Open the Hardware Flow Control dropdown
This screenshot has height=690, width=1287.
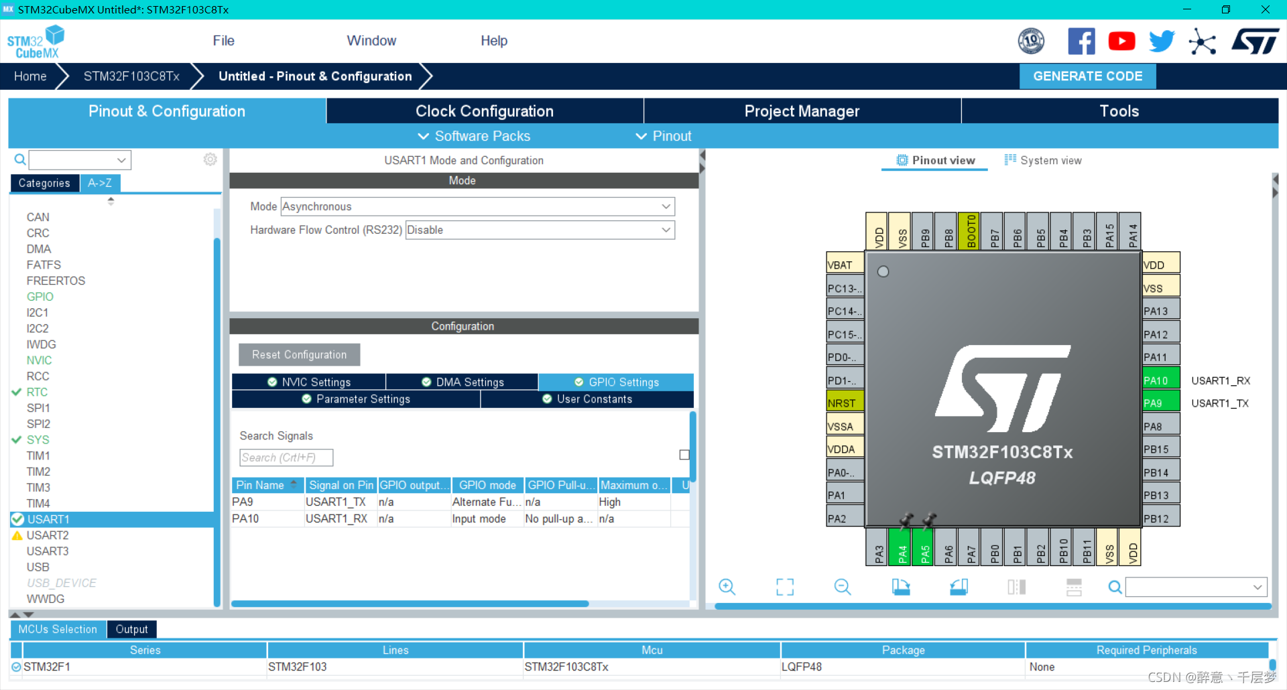coord(540,230)
